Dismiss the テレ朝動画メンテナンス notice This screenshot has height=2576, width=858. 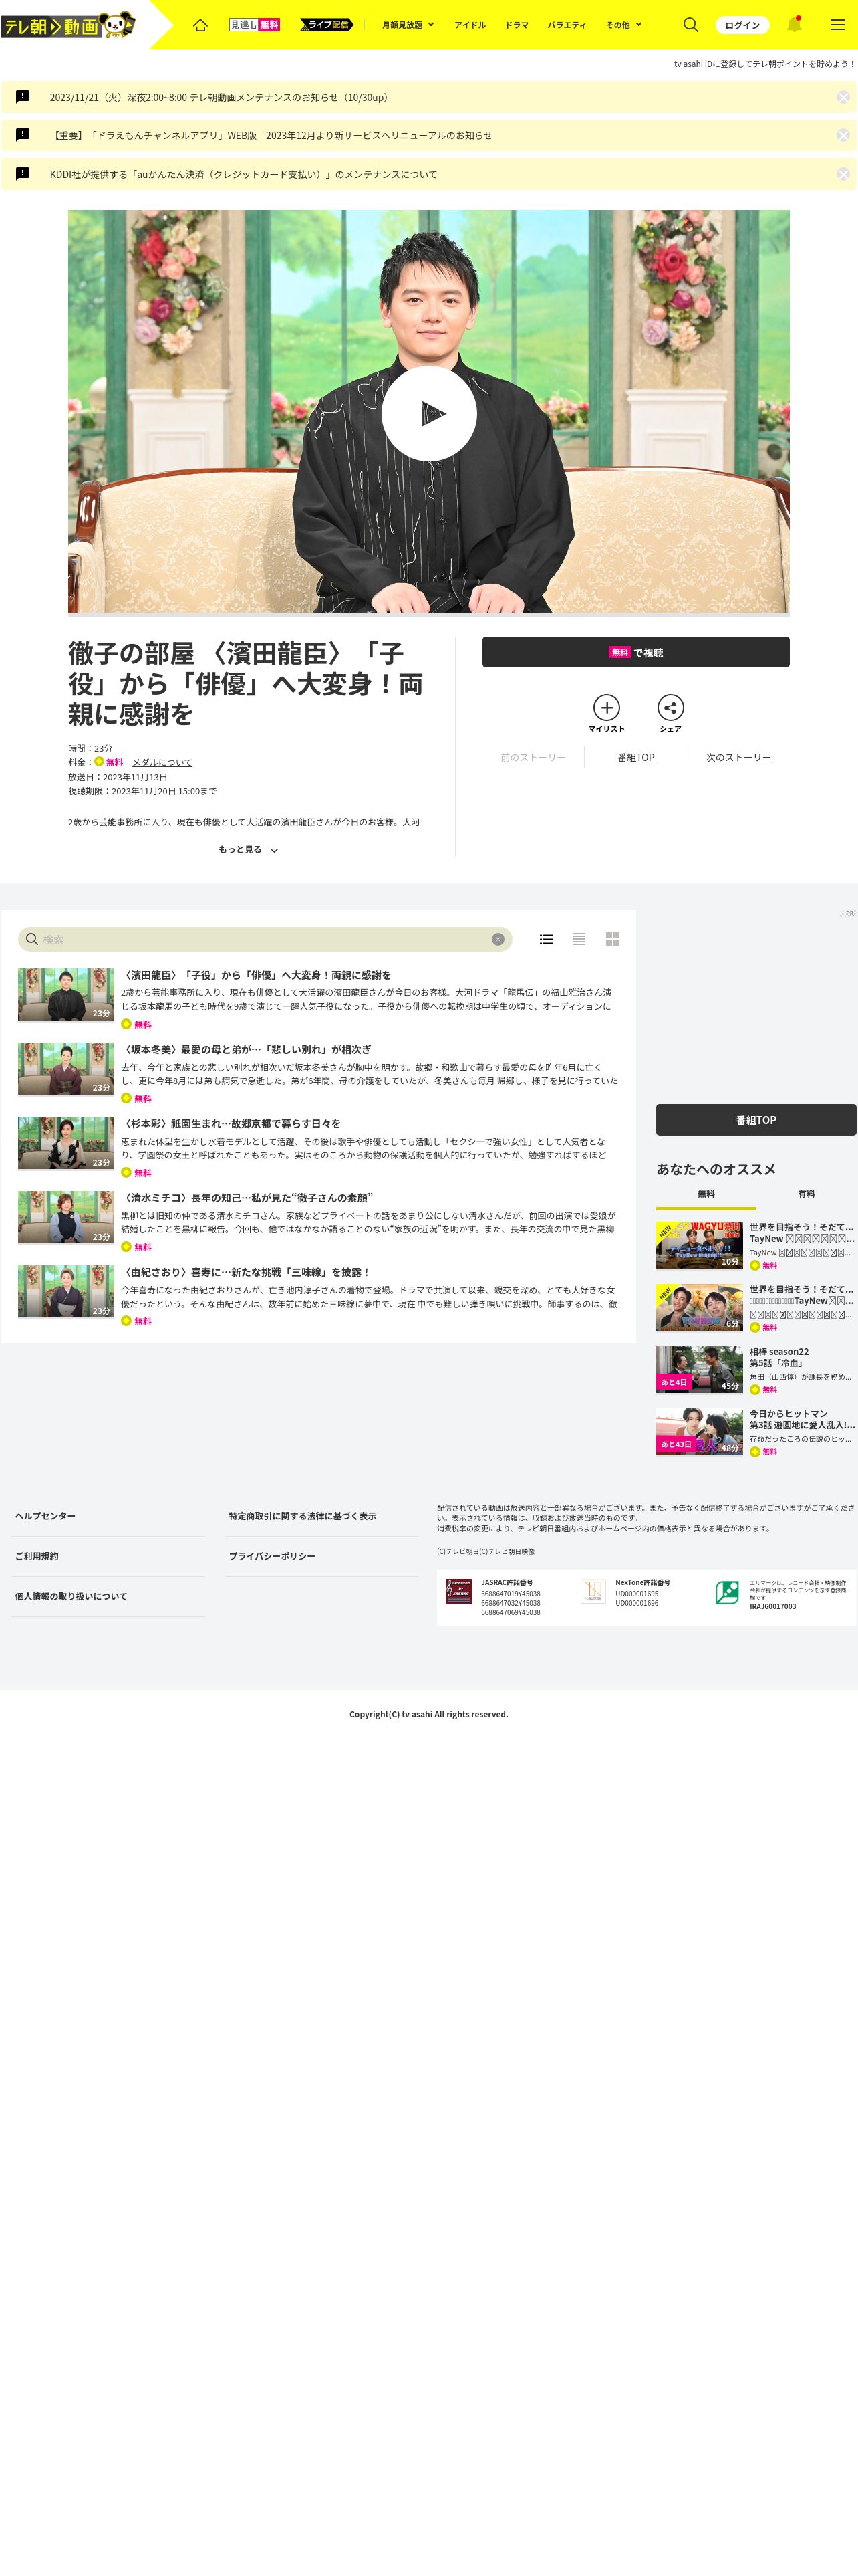[843, 97]
